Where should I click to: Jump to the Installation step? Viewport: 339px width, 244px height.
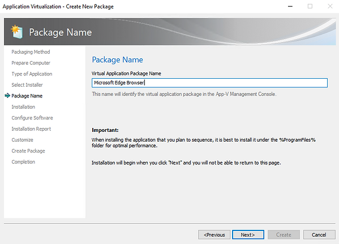(23, 107)
